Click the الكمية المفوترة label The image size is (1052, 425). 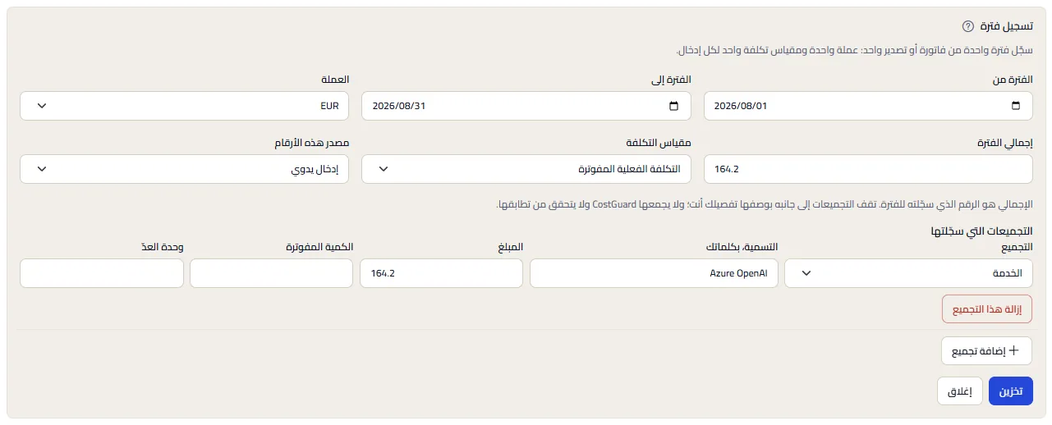(x=319, y=247)
